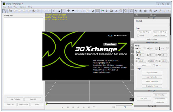Screen dimensions: 173x112
Task: Click the round gray sphere icon
Action: click(151, 11)
